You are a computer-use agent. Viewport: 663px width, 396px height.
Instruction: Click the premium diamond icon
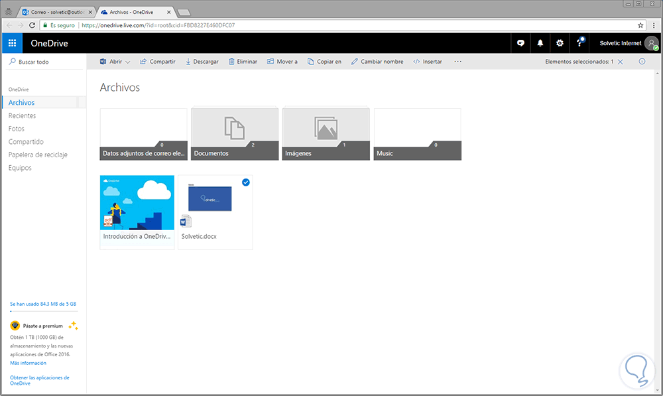pos(15,326)
